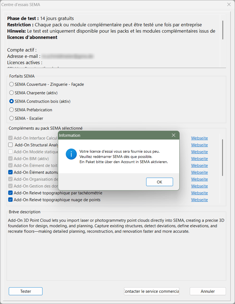
Task: Uncheck Add-On Relevé topographique nuage de points
Action: pyautogui.click(x=11, y=200)
